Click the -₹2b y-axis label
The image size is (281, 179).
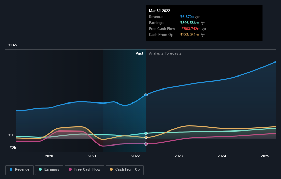[12, 148]
